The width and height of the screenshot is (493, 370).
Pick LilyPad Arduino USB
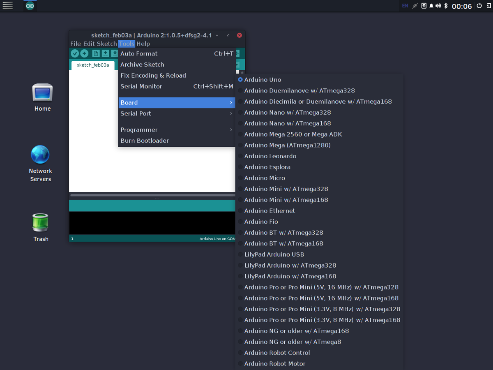coord(319,254)
